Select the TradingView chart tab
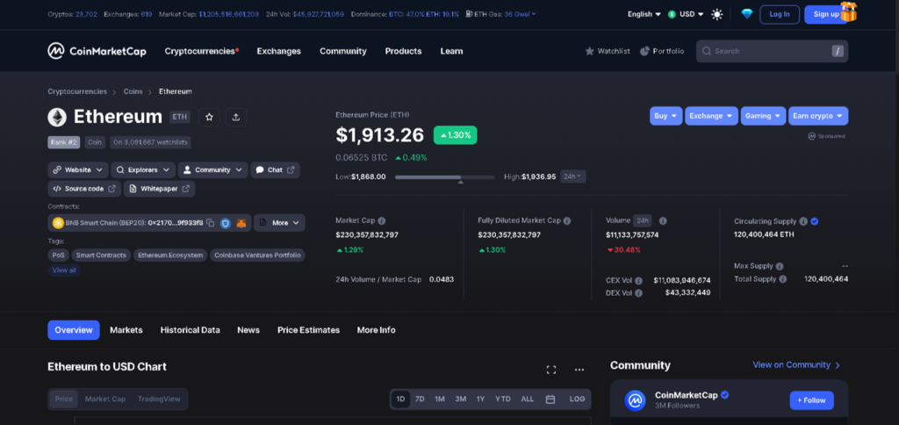This screenshot has width=899, height=425. [x=159, y=400]
